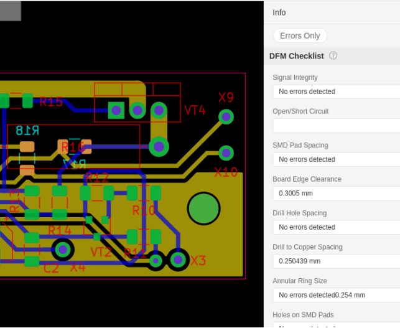Select the X3 through-hole pad
Viewport: 400px width, 328px height.
coord(178,259)
